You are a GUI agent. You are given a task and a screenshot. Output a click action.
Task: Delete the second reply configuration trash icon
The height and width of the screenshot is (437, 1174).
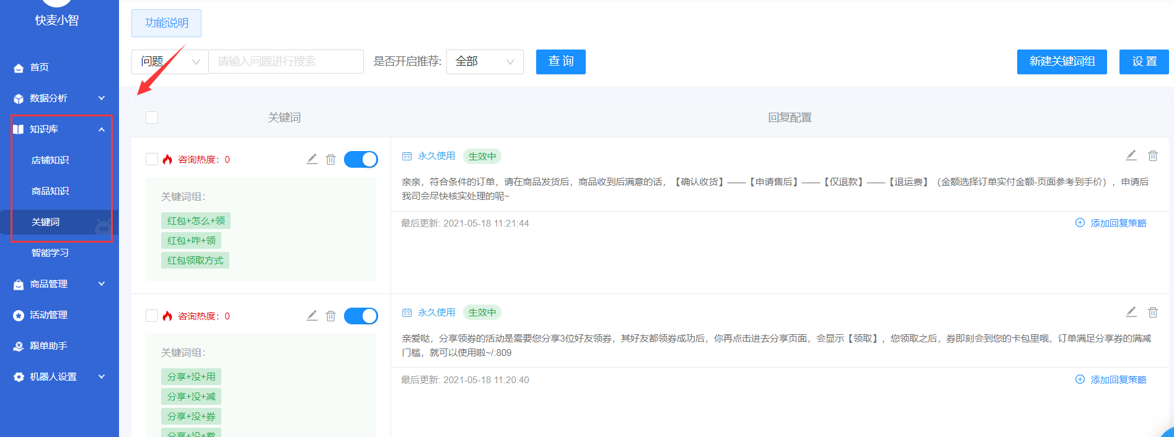point(1153,312)
